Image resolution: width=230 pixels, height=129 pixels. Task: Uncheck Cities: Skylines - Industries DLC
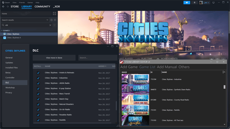pyautogui.click(x=38, y=78)
